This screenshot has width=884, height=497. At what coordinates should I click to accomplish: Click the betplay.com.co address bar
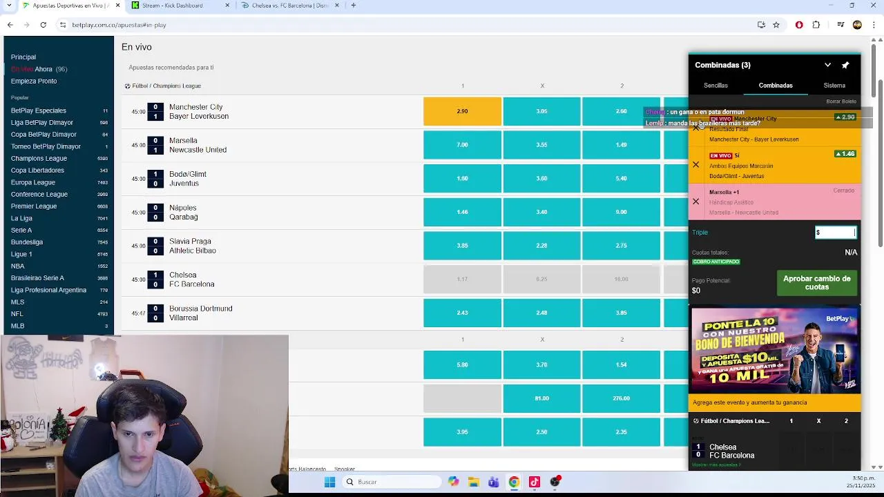point(401,25)
